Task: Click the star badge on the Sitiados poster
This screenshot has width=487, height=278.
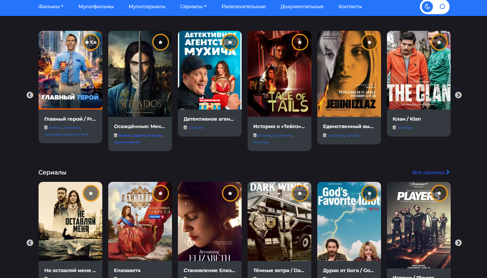Action: 160,42
